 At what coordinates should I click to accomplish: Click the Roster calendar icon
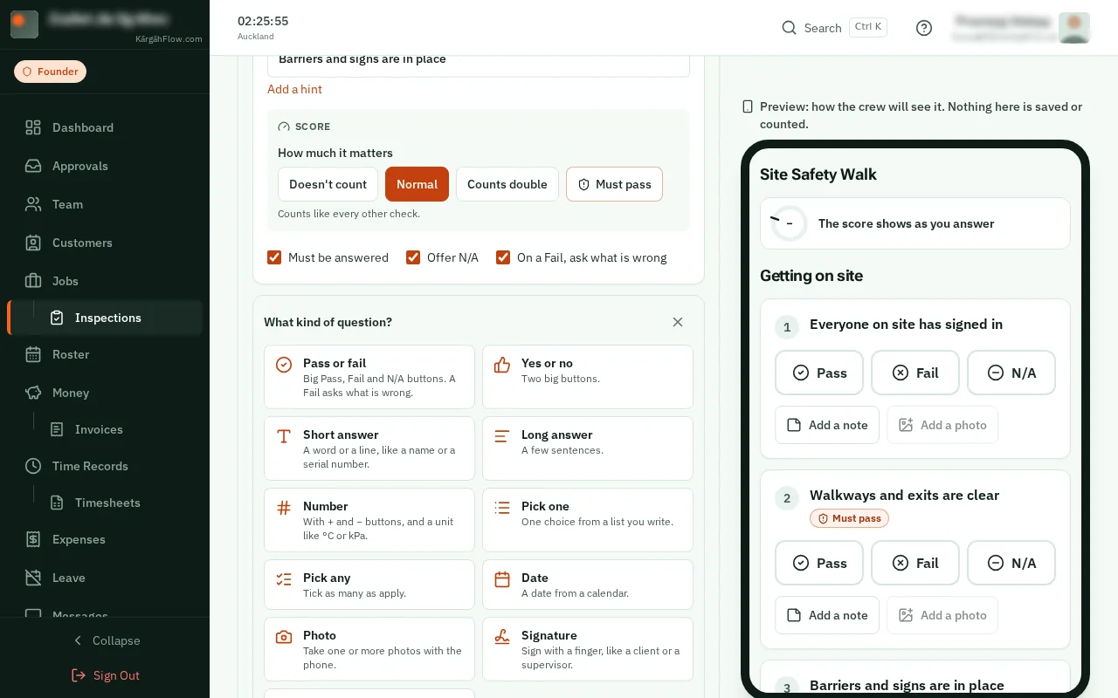coord(33,354)
